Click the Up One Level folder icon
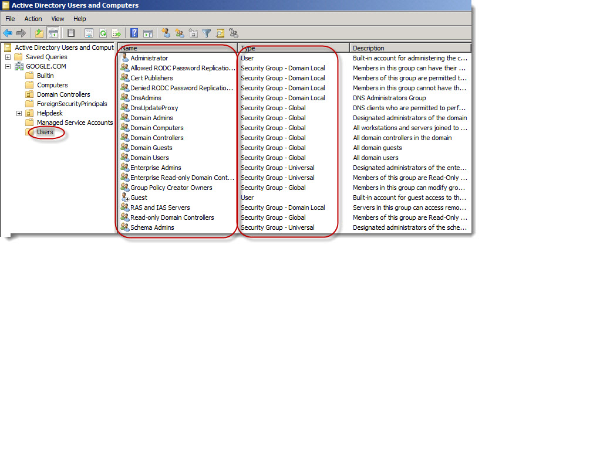Screen dimensions: 610x459 tap(38, 33)
